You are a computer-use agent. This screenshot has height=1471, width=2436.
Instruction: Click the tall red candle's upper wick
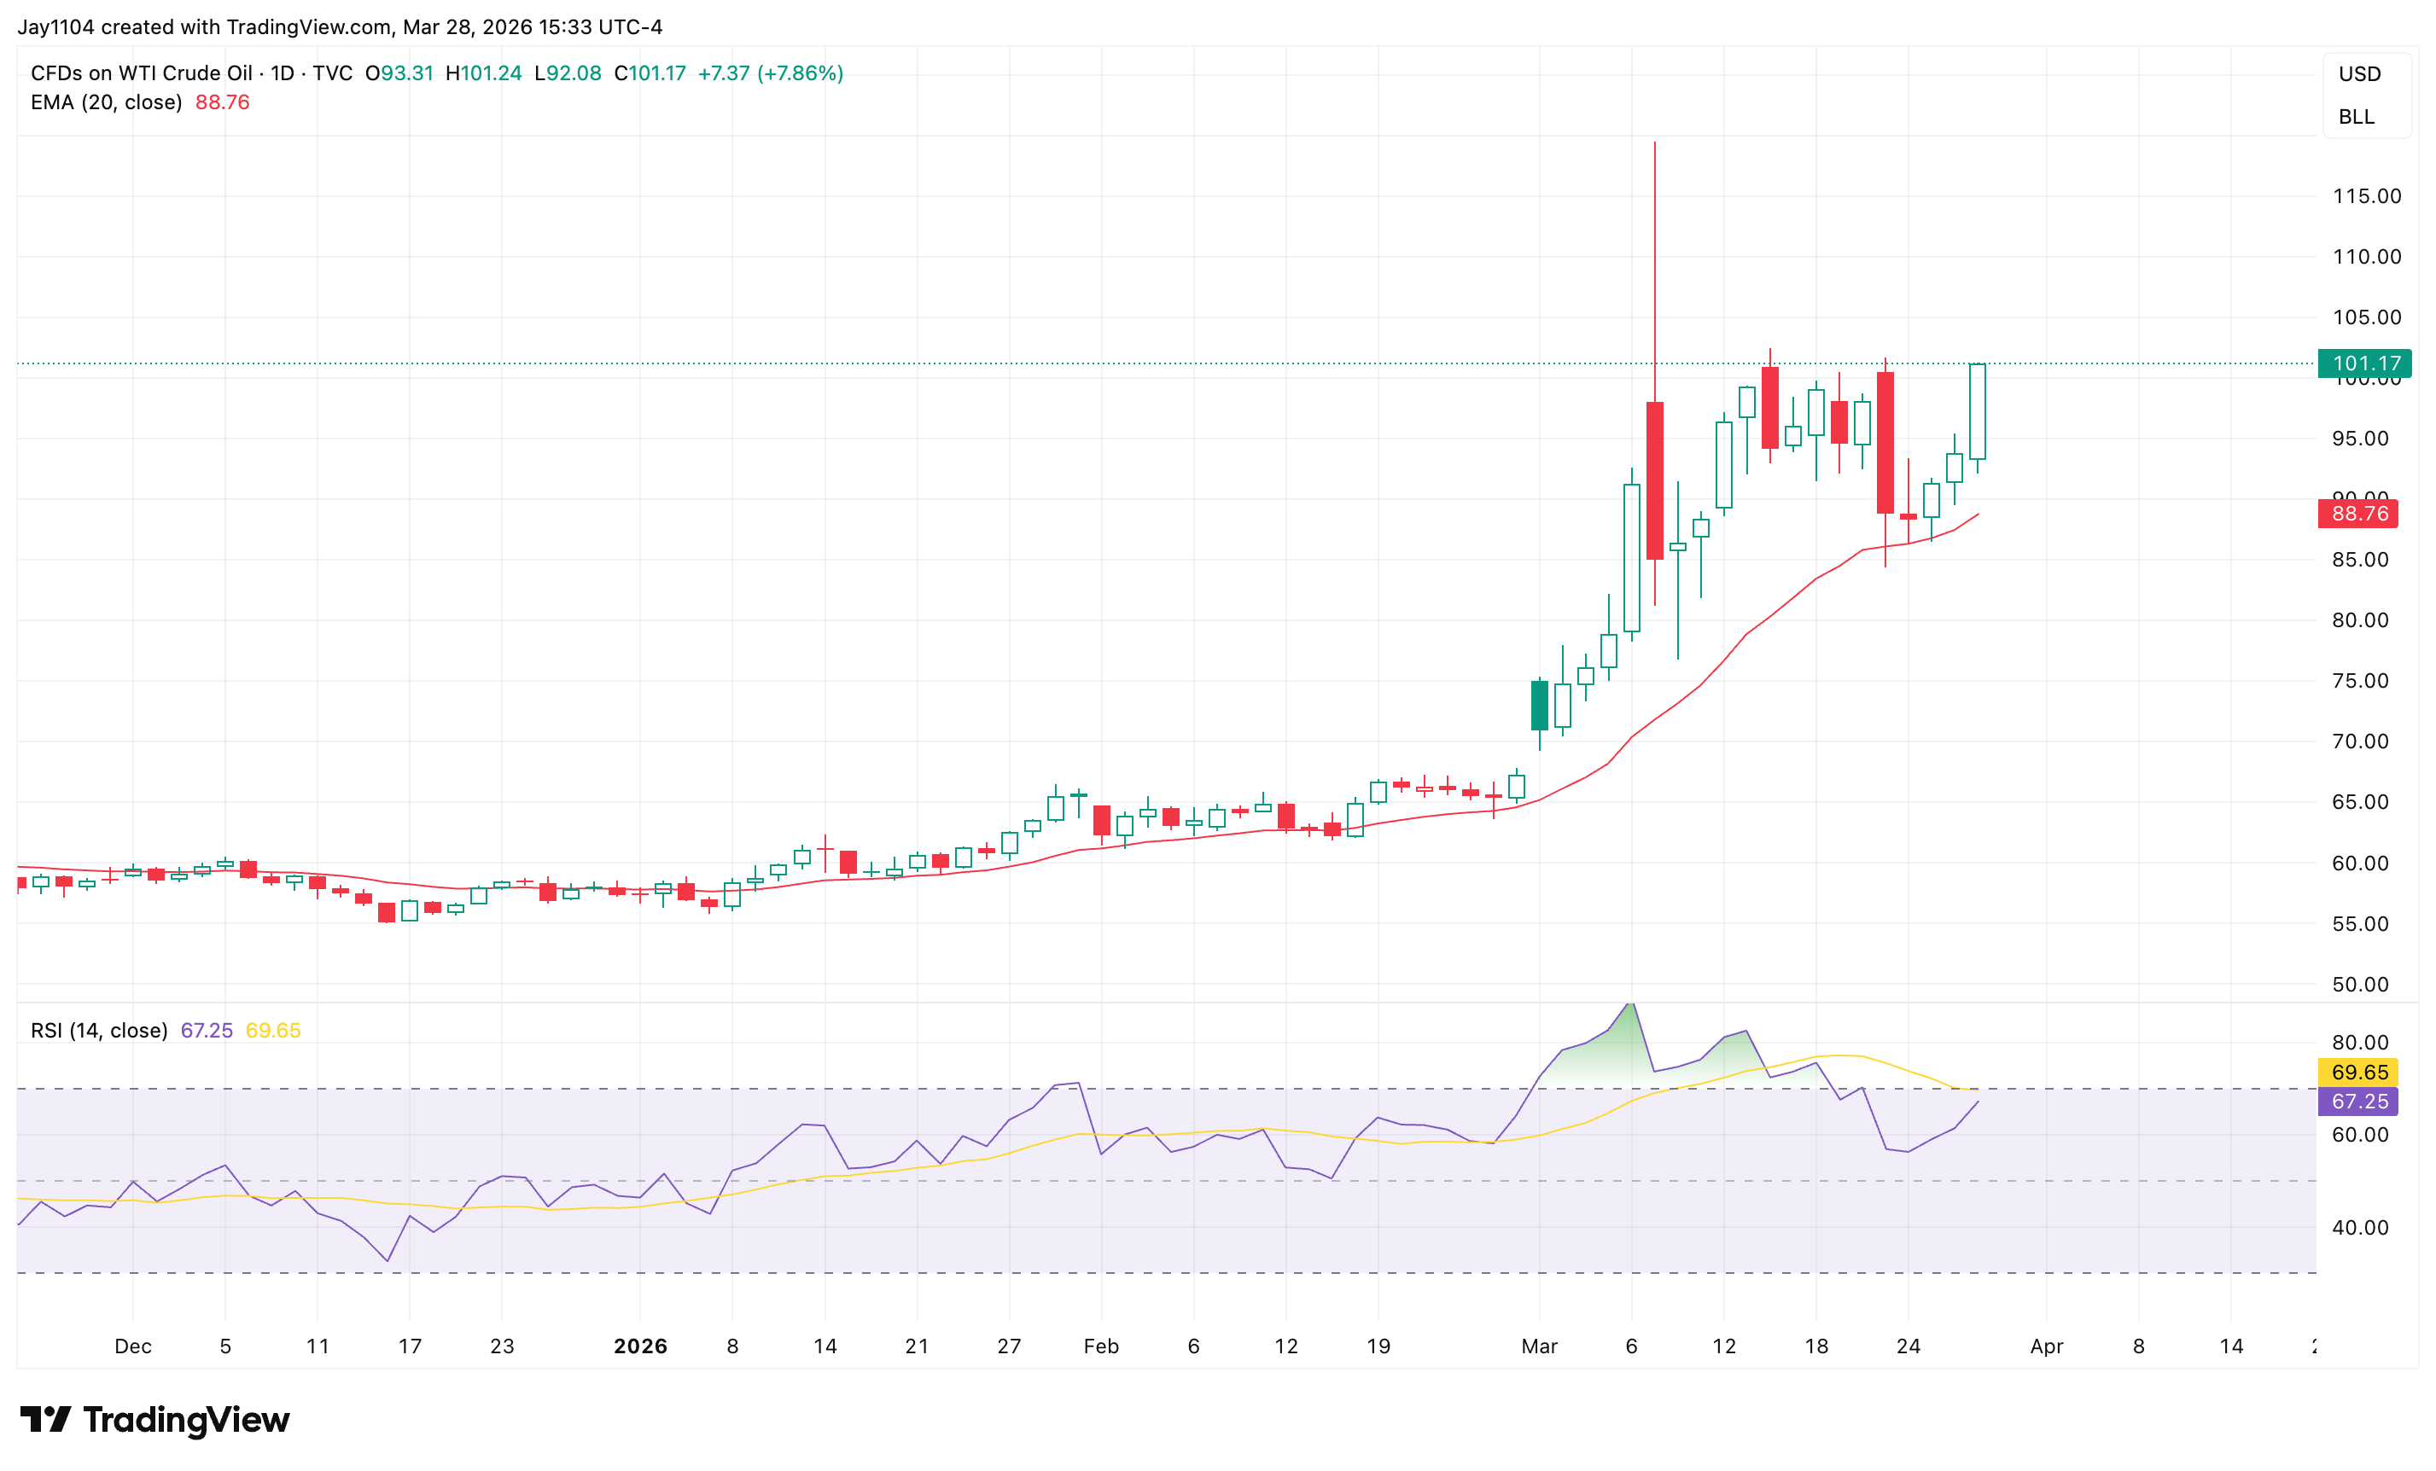1655,267
